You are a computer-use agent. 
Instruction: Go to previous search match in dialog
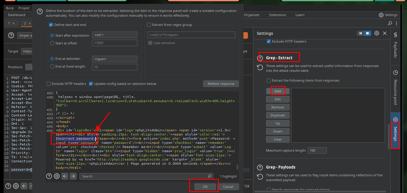click(x=65, y=176)
